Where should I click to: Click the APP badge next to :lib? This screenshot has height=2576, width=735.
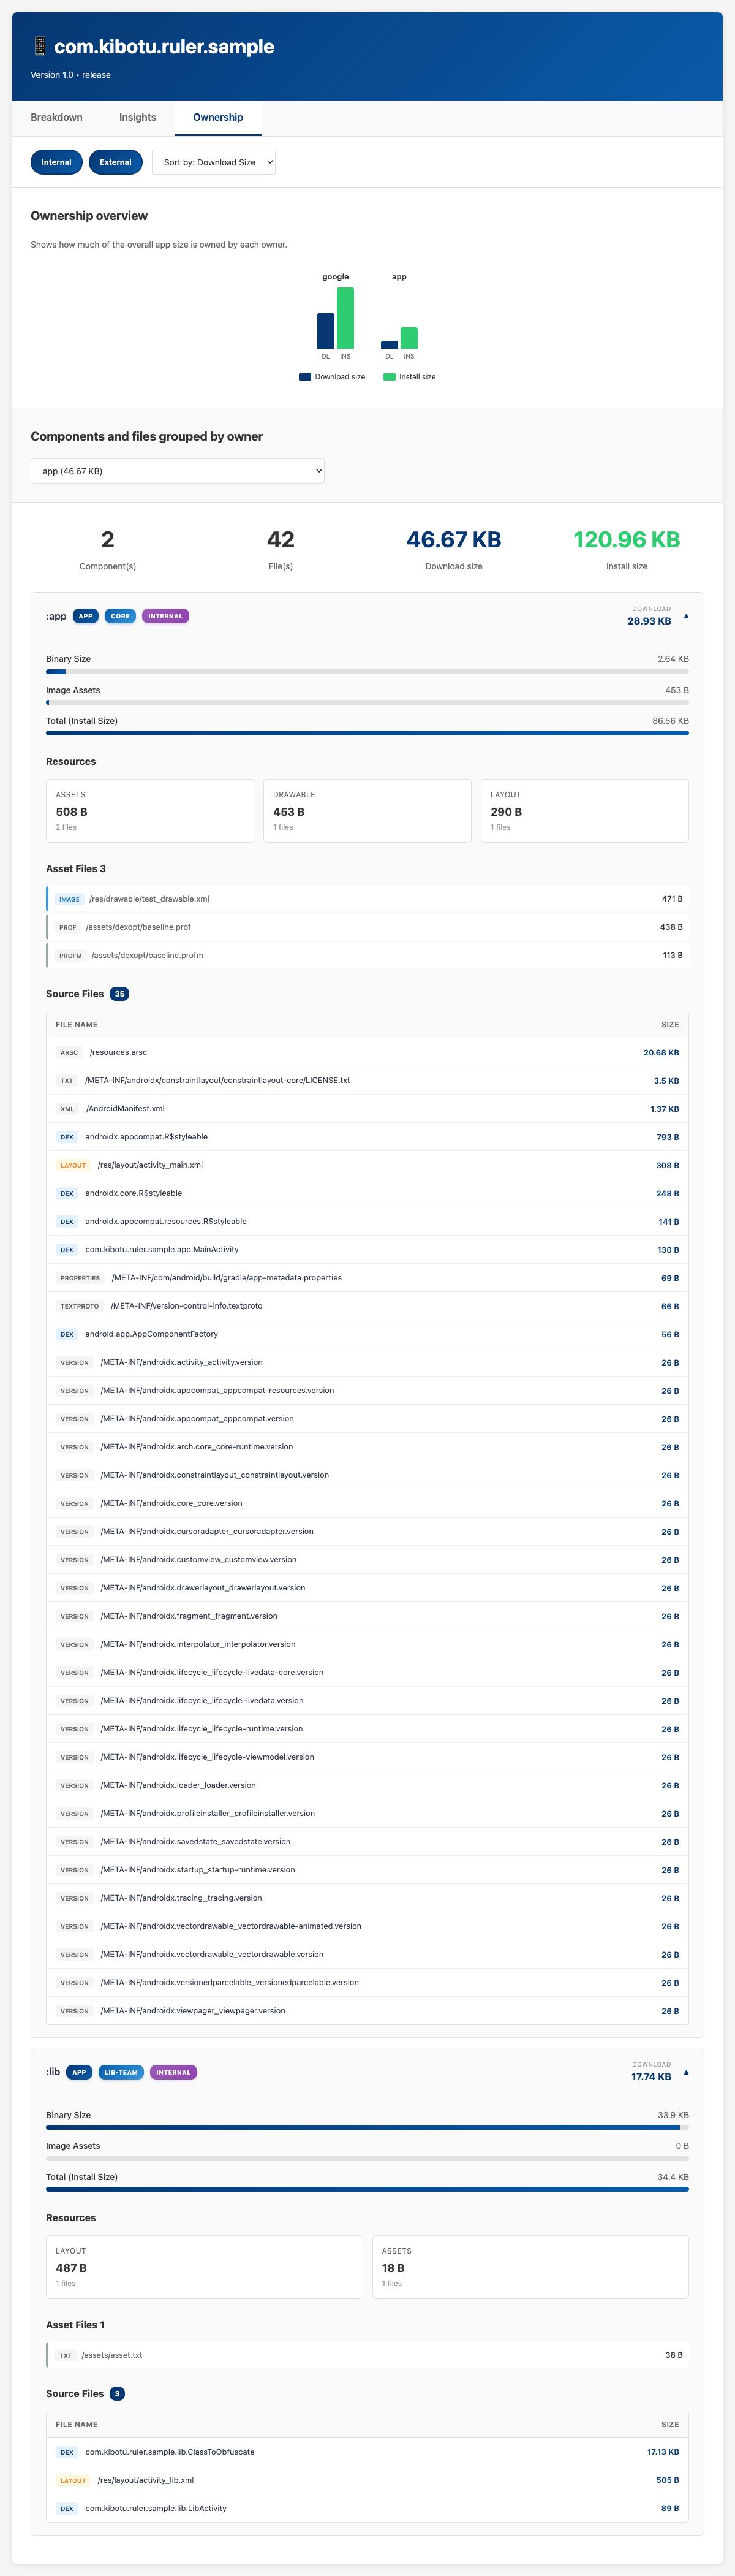79,2072
